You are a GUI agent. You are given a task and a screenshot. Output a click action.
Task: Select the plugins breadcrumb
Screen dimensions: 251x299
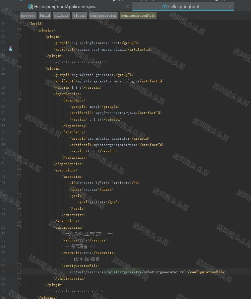click(61, 15)
